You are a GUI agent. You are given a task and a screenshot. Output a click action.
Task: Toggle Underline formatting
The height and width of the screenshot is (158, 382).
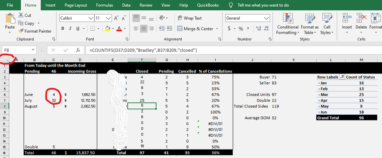[78, 29]
